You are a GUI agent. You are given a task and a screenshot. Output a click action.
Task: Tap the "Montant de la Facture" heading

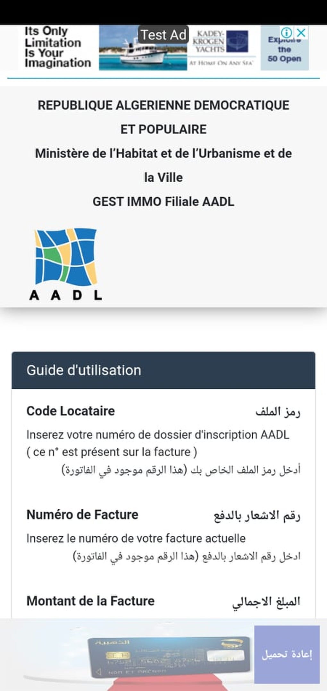click(90, 601)
